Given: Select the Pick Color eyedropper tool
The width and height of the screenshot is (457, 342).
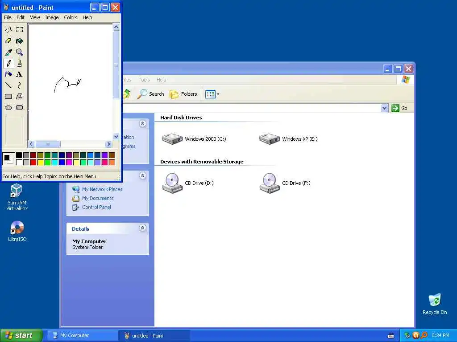Looking at the screenshot, I should (x=8, y=52).
